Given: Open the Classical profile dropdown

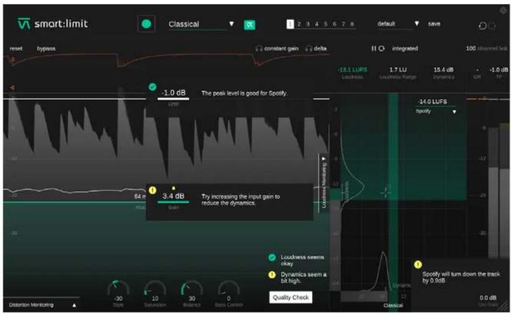Looking at the screenshot, I should [201, 24].
